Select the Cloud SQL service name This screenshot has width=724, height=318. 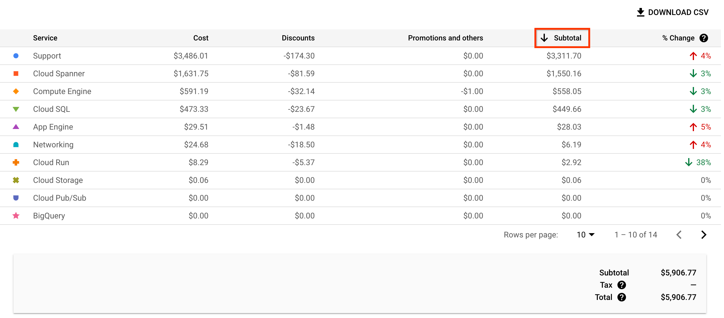[x=51, y=109]
